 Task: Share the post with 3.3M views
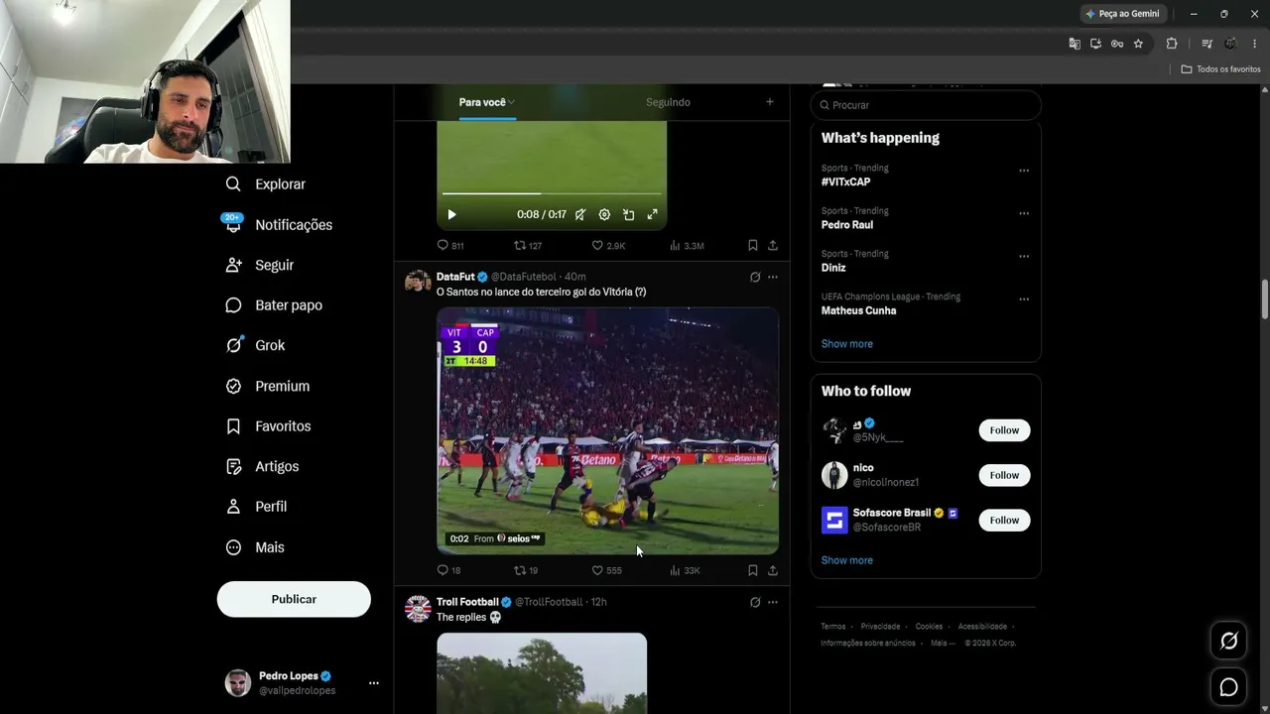[x=773, y=246]
